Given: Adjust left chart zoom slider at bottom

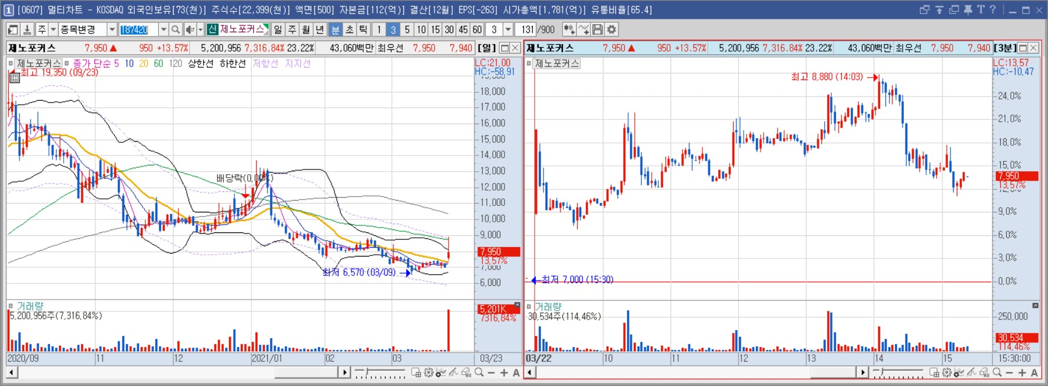Looking at the screenshot, I should pyautogui.click(x=380, y=372).
